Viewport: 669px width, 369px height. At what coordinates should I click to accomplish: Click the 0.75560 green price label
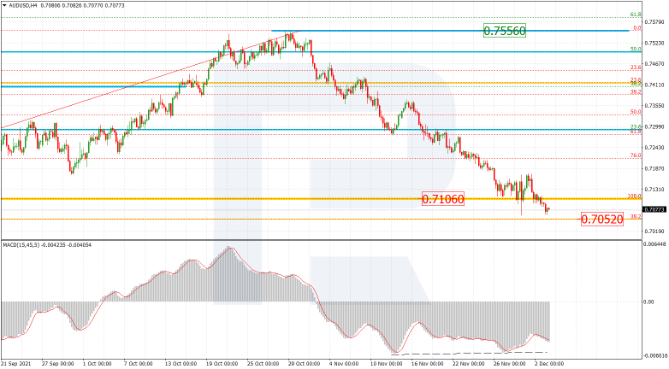(504, 31)
